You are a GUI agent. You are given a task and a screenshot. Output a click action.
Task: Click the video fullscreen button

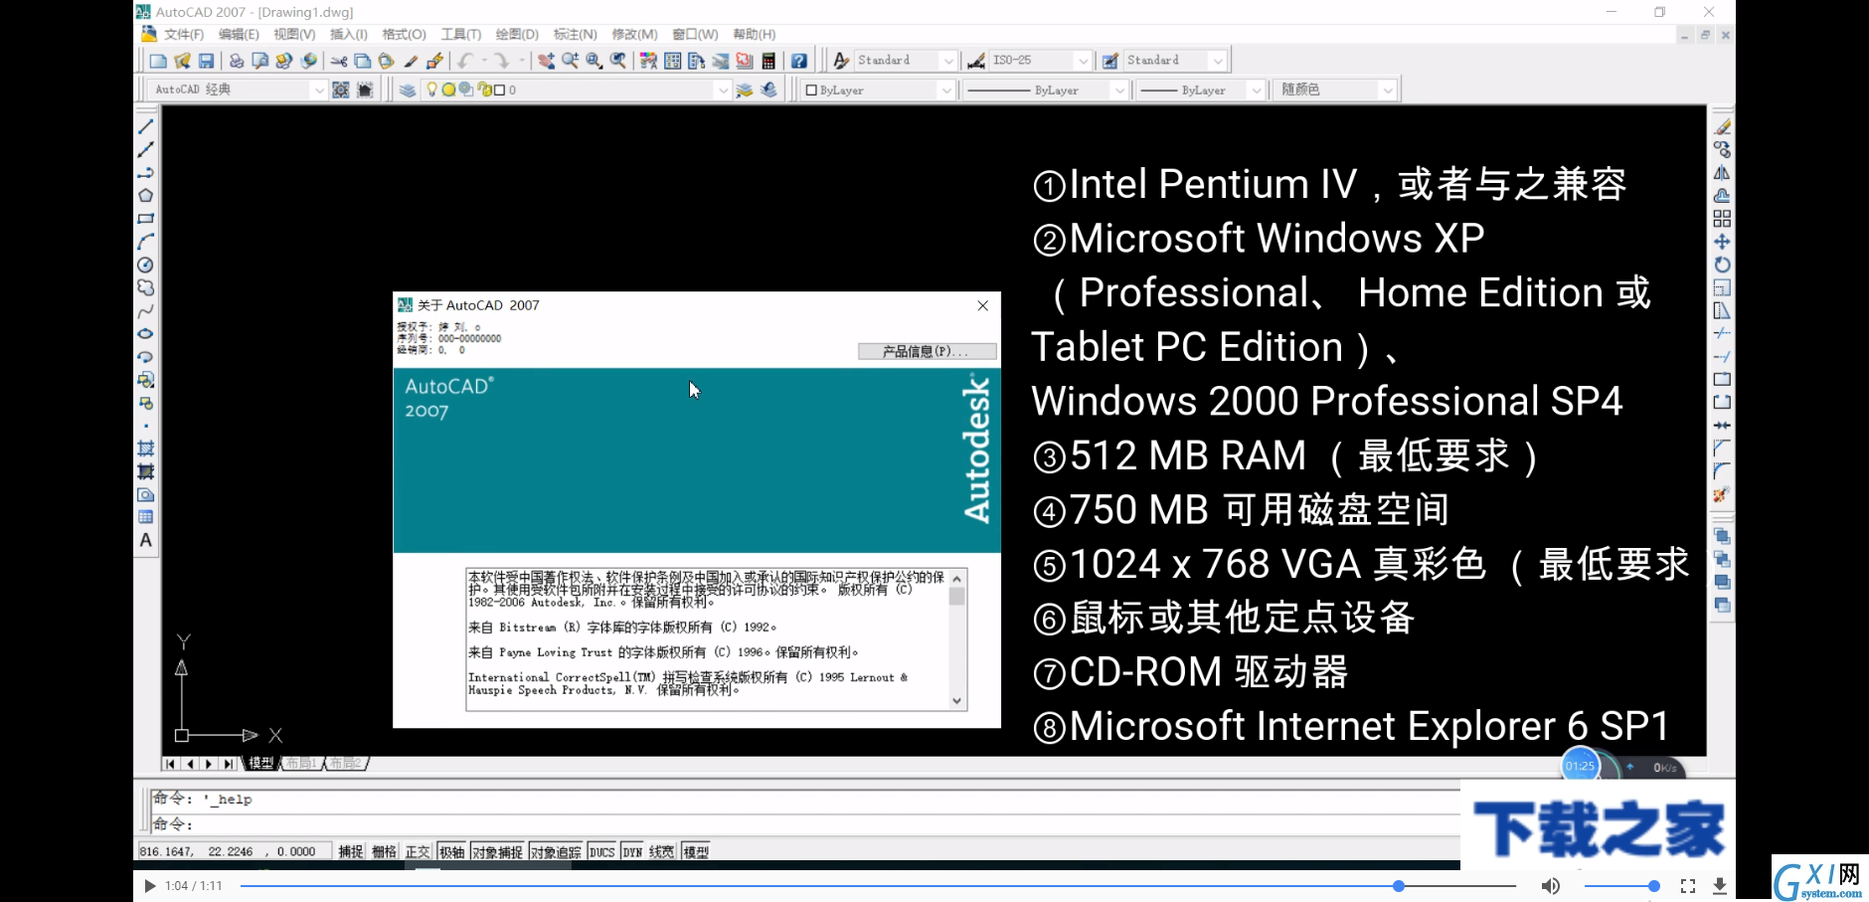(x=1688, y=886)
